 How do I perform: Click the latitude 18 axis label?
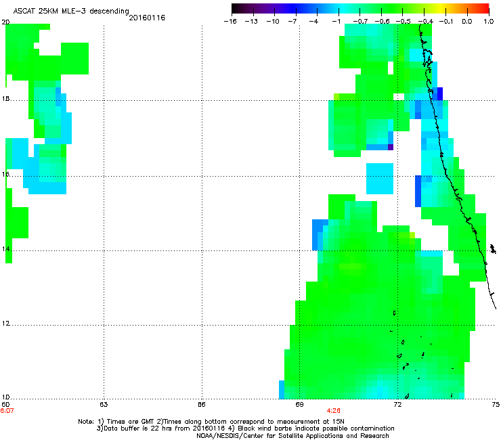[5, 99]
